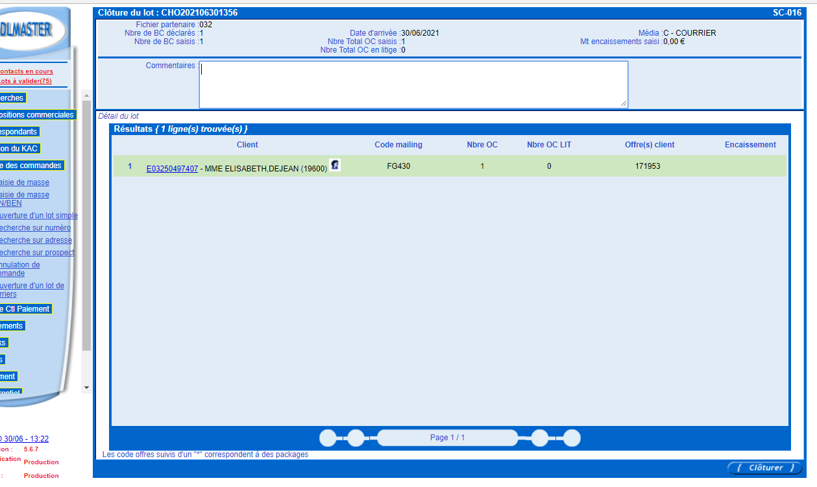Click the Encaissement column header
Screen dimensions: 817x487
tap(750, 145)
